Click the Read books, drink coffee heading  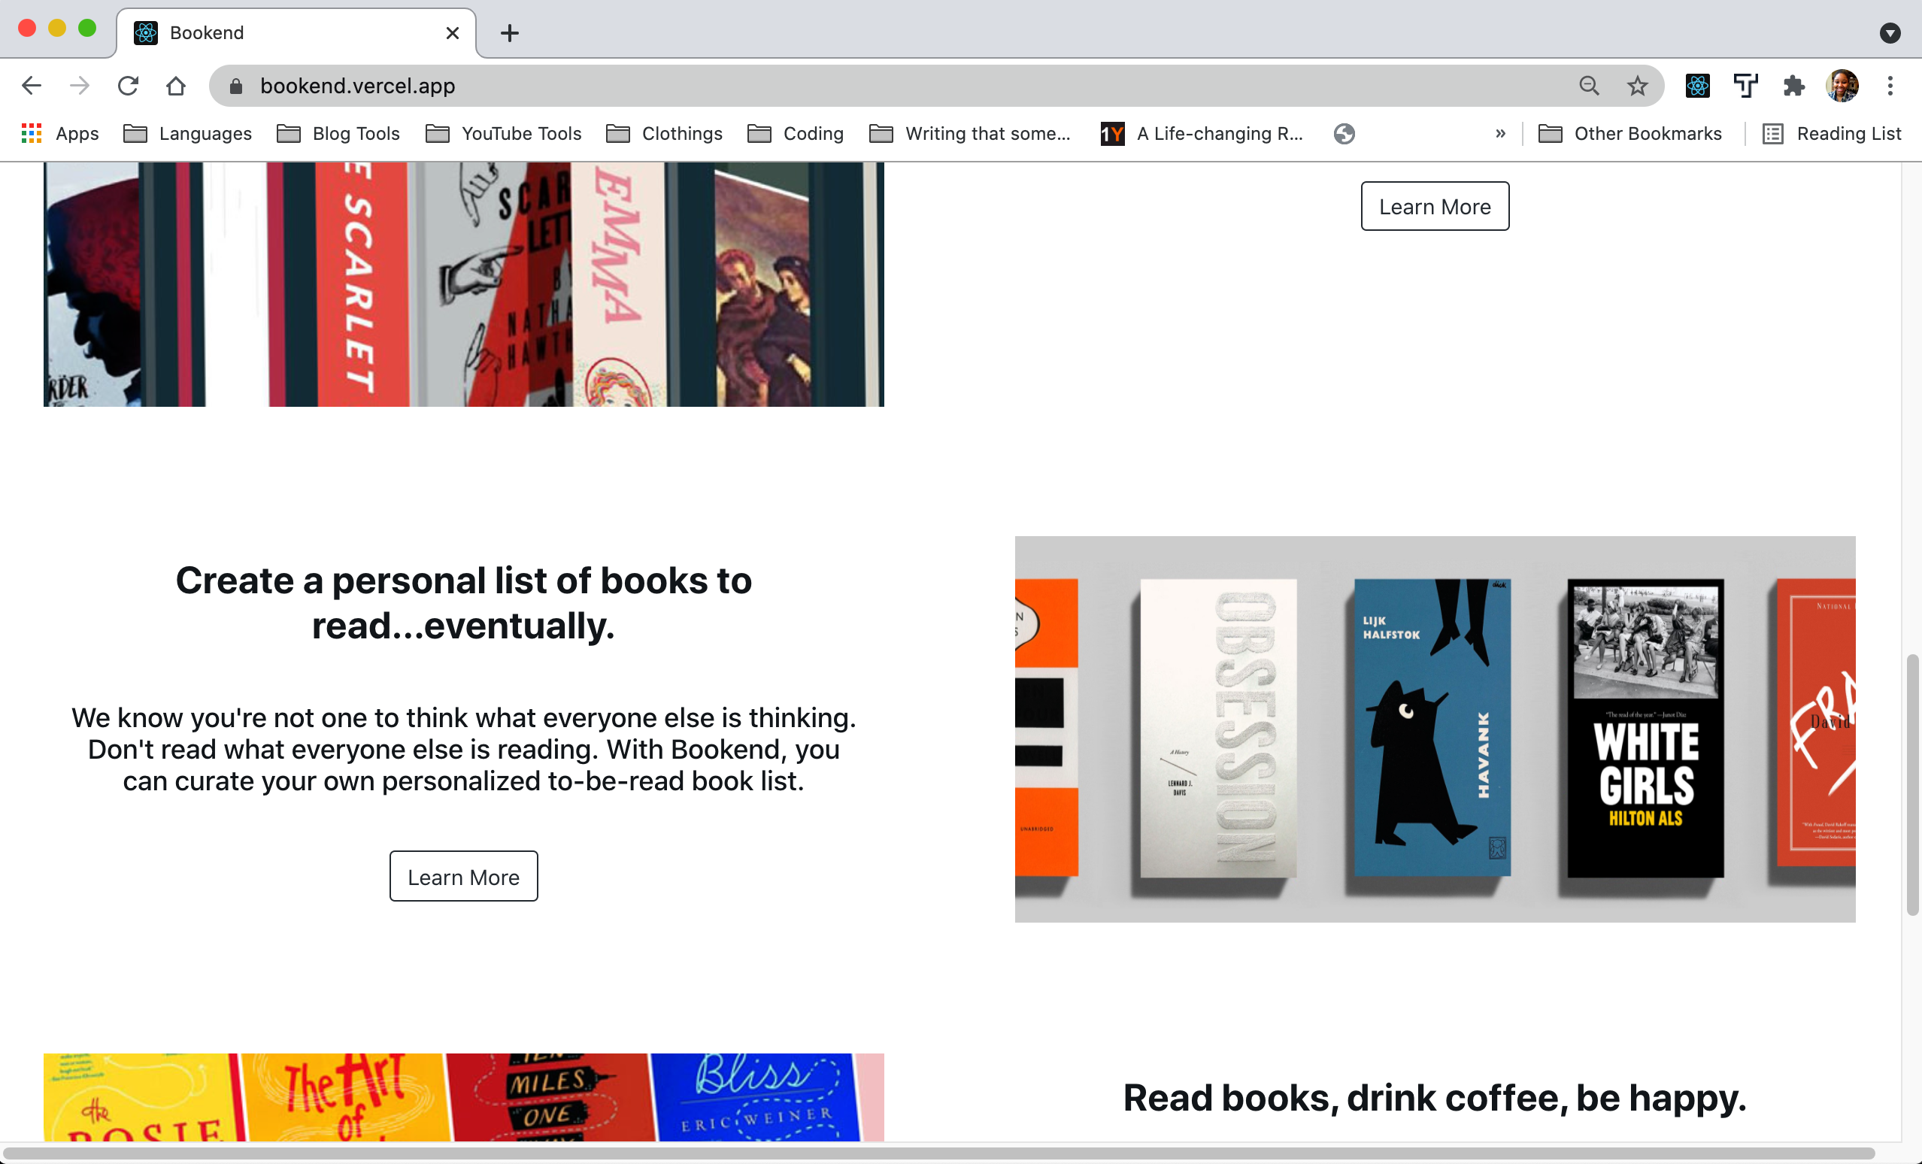point(1435,1097)
